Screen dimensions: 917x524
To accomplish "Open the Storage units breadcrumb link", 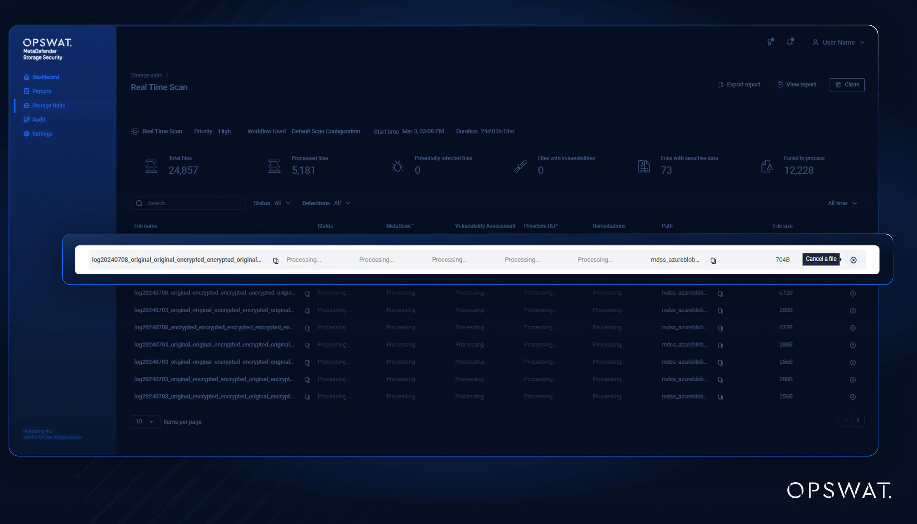I will [146, 75].
